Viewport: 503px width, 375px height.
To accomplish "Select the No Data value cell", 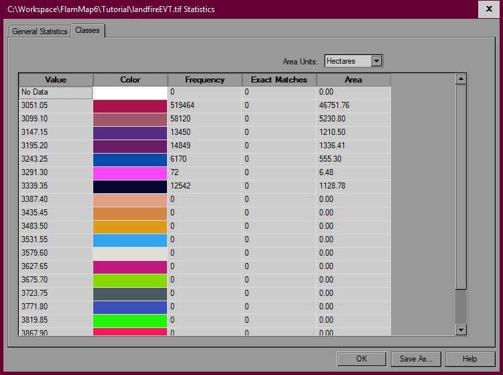I will click(x=56, y=93).
